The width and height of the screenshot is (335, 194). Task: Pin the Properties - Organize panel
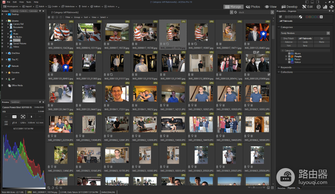click(329, 11)
